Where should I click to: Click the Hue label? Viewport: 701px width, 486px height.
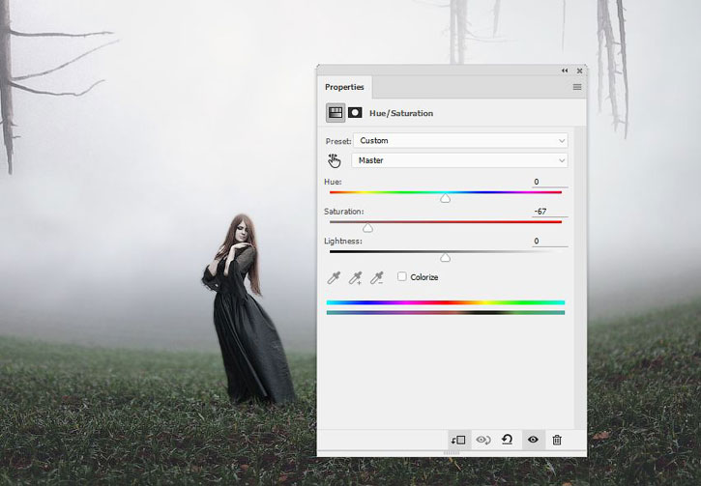333,182
